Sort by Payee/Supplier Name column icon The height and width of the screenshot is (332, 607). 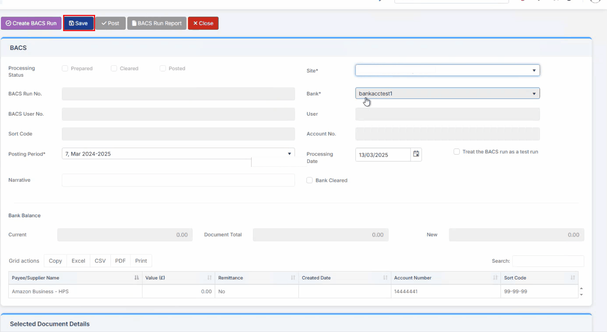(x=136, y=278)
